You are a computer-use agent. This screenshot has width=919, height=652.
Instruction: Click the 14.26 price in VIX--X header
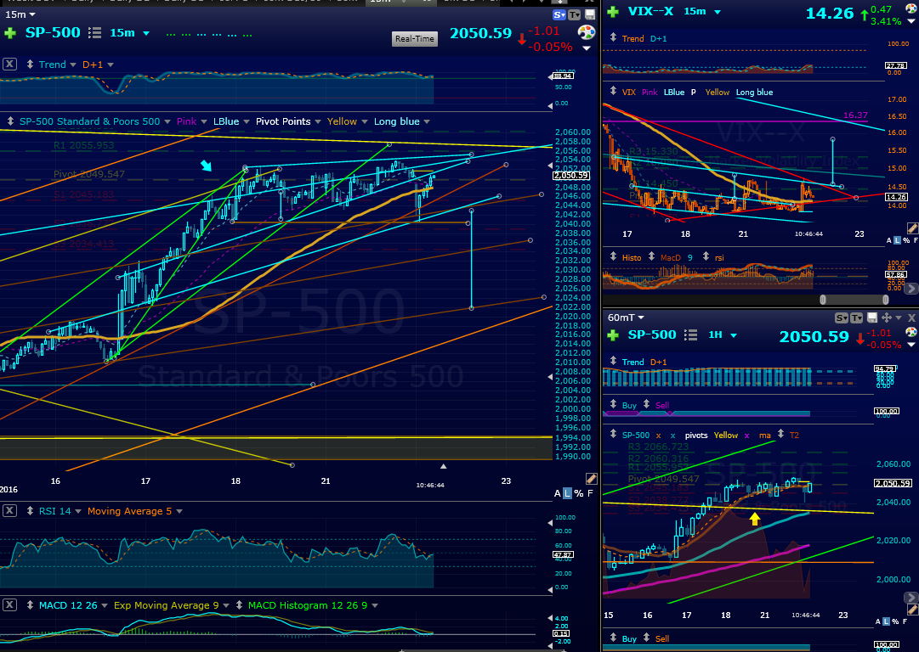[830, 13]
